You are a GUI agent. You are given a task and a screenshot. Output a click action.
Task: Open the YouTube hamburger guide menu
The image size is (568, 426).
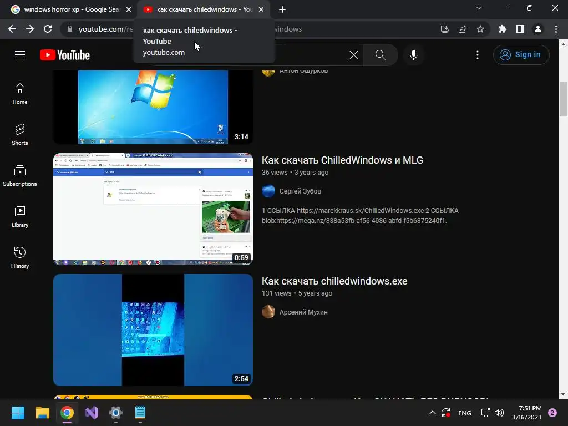pos(20,55)
